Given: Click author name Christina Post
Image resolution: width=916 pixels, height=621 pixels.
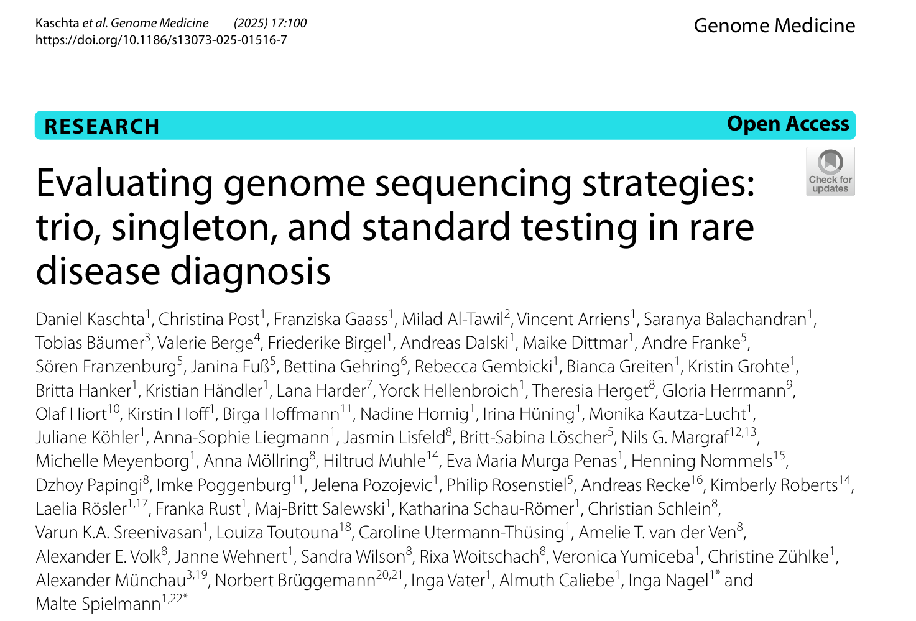Looking at the screenshot, I should pos(209,320).
